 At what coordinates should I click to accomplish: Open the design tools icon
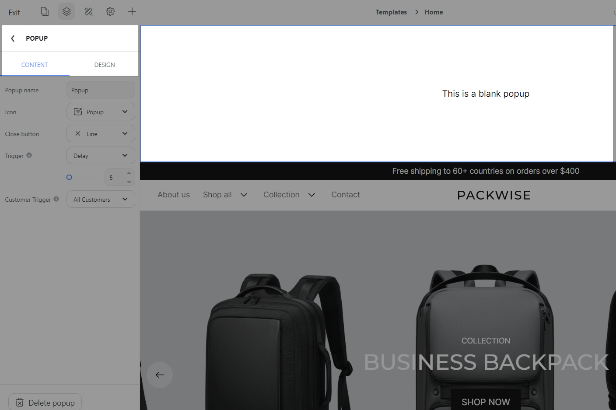(88, 11)
